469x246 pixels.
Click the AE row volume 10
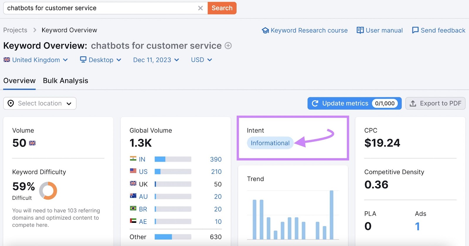[218, 222]
